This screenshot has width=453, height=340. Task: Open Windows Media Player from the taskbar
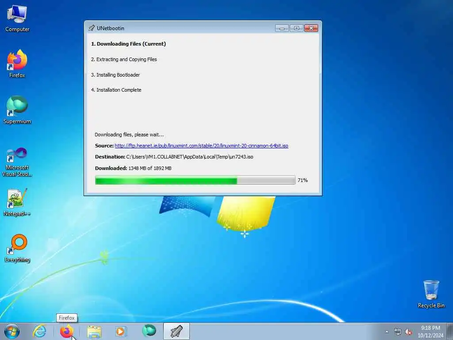pos(121,331)
